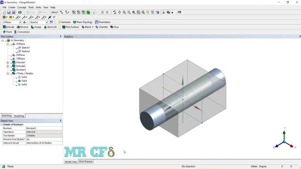This screenshot has height=169, width=301.
Task: Expand the Extrude2 tree node
Action: (x=8, y=66)
